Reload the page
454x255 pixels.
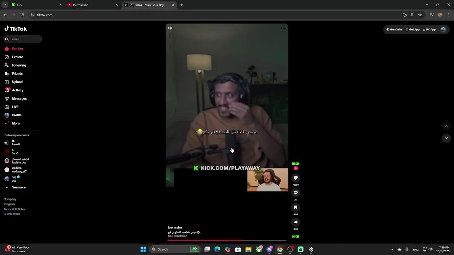[x=22, y=15]
